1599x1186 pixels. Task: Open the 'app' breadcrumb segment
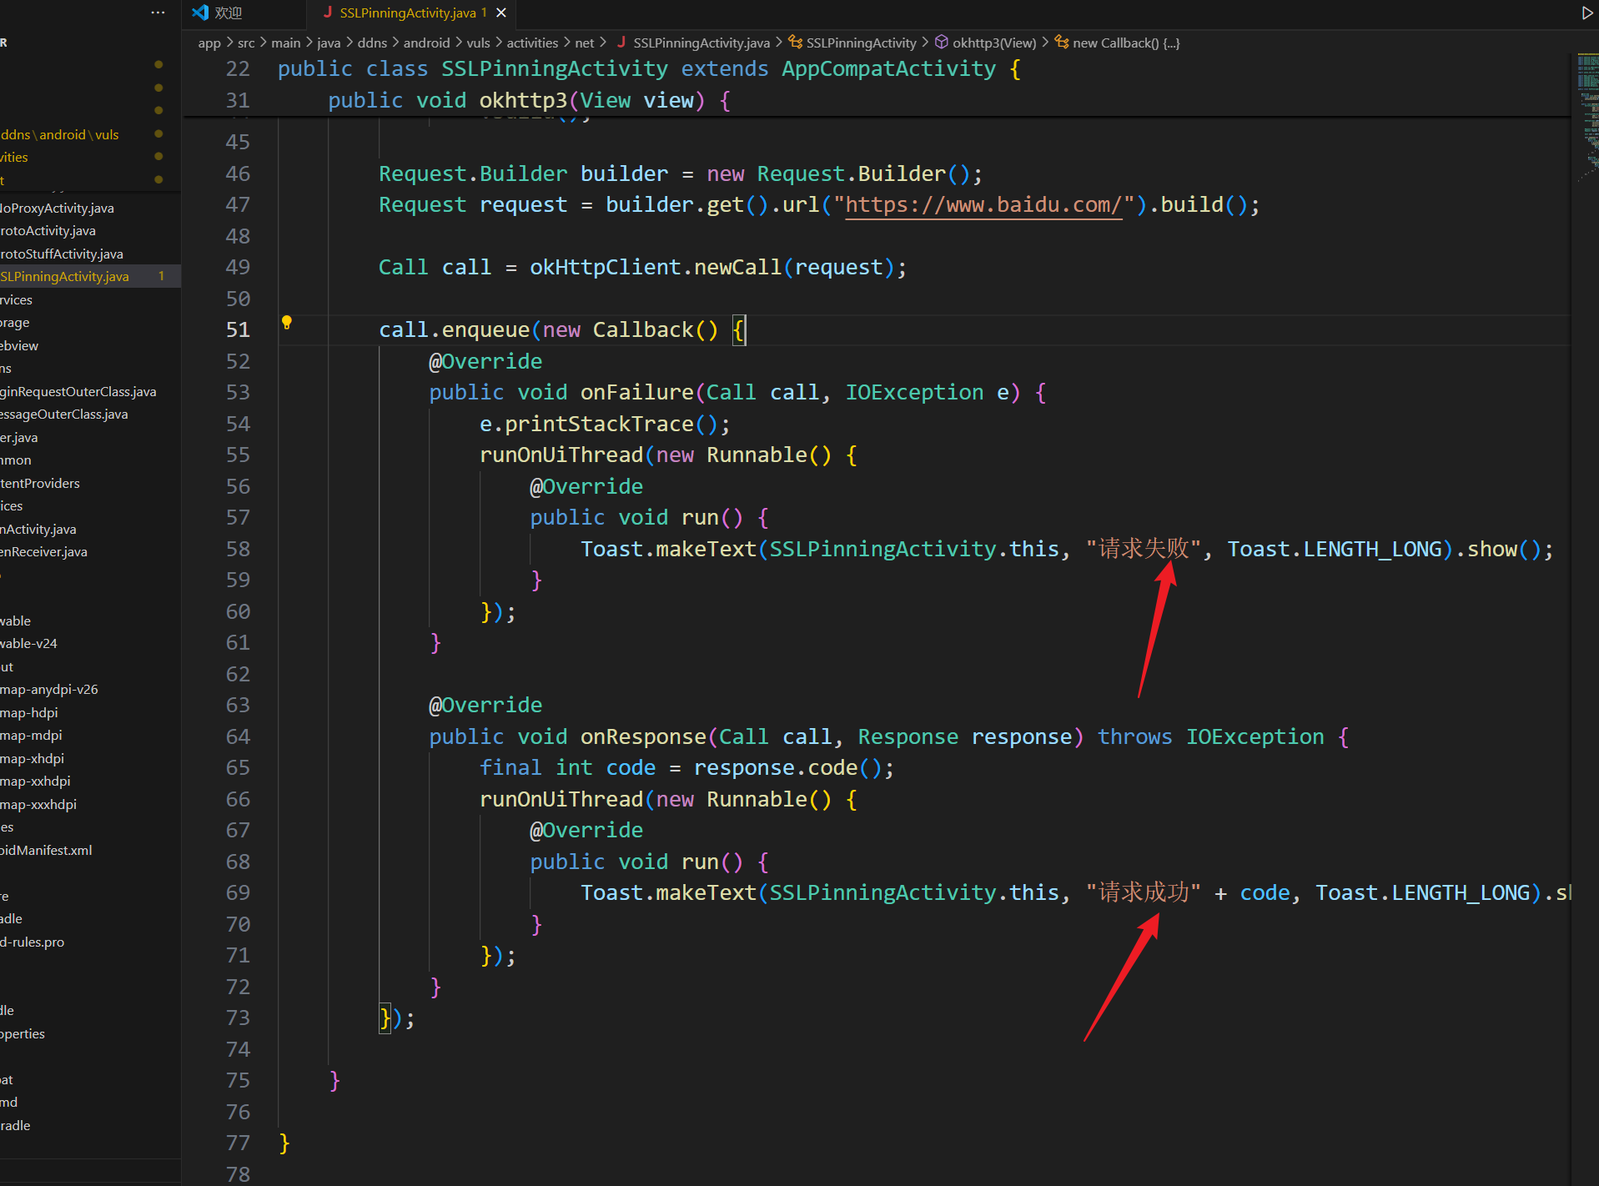point(209,43)
